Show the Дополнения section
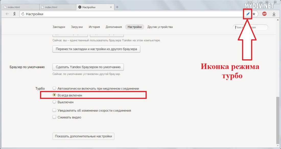Screen dimensions: 281x149 point(114,27)
